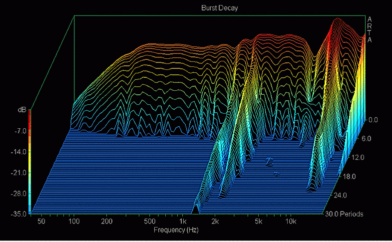Click the Burst Decay chart title
The height and width of the screenshot is (242, 392).
click(x=220, y=8)
